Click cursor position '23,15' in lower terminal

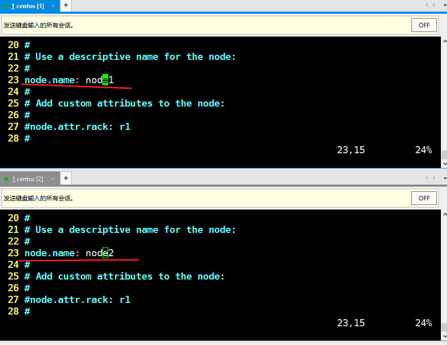click(x=351, y=323)
